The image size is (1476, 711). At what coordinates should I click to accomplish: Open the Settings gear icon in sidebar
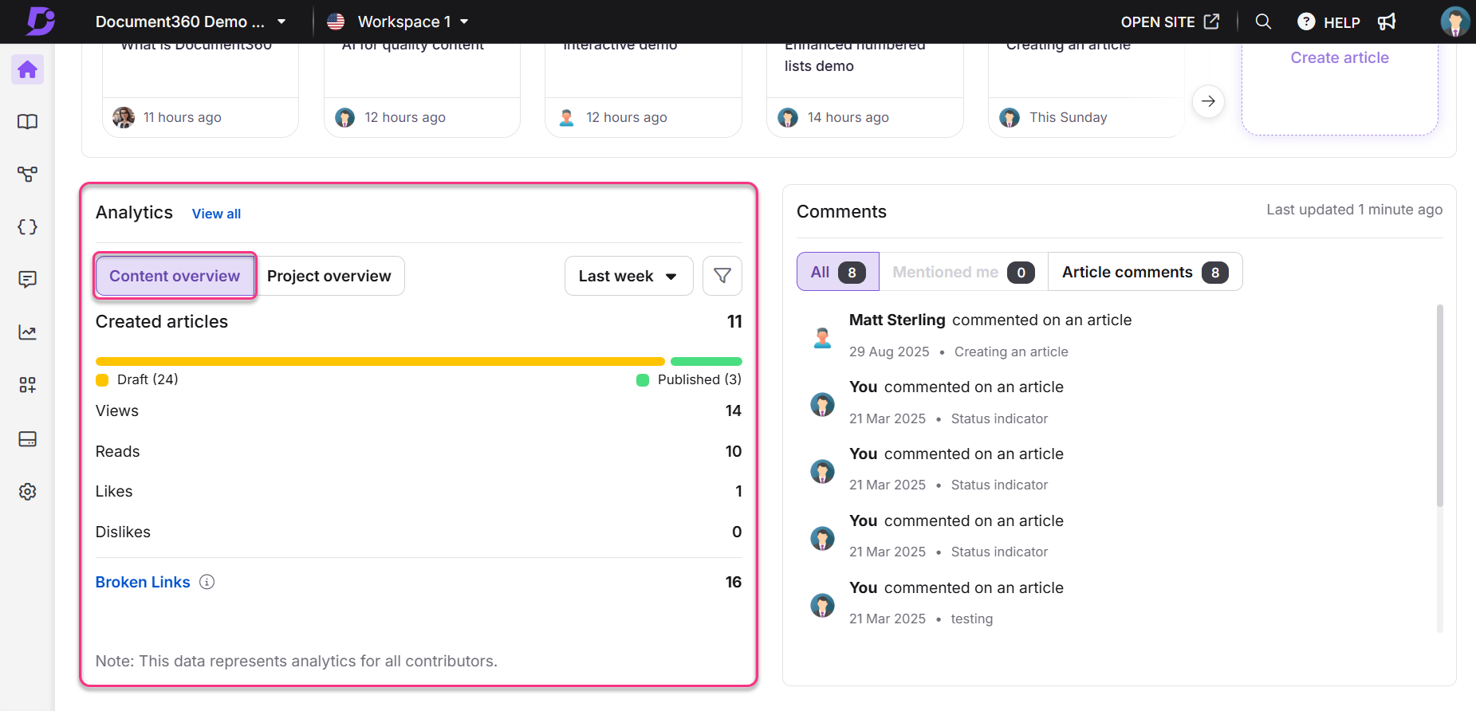(27, 492)
